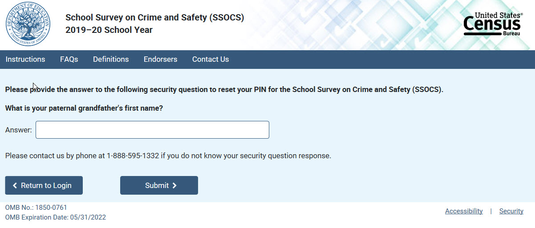Open the Contact Us page

point(211,60)
